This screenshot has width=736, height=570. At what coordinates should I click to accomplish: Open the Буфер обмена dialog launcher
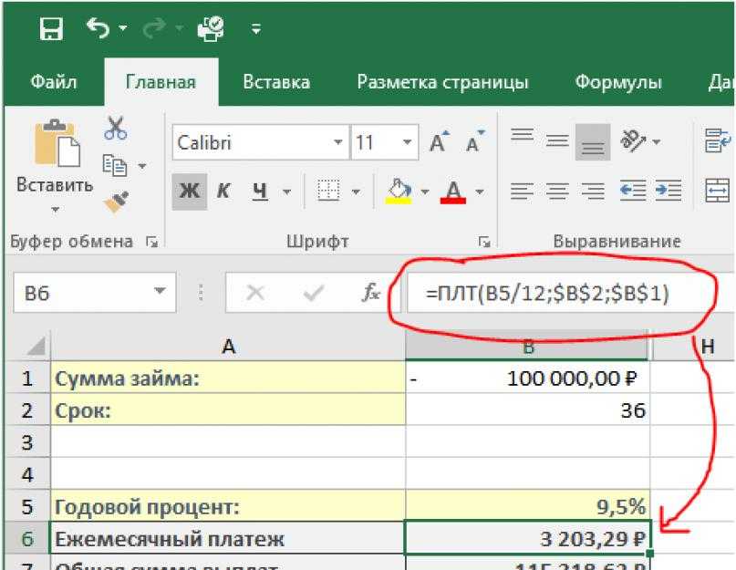coord(152,242)
